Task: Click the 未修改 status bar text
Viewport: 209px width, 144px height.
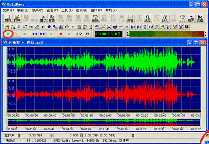Action: coord(10,140)
